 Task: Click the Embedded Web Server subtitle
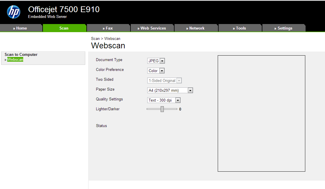48,17
